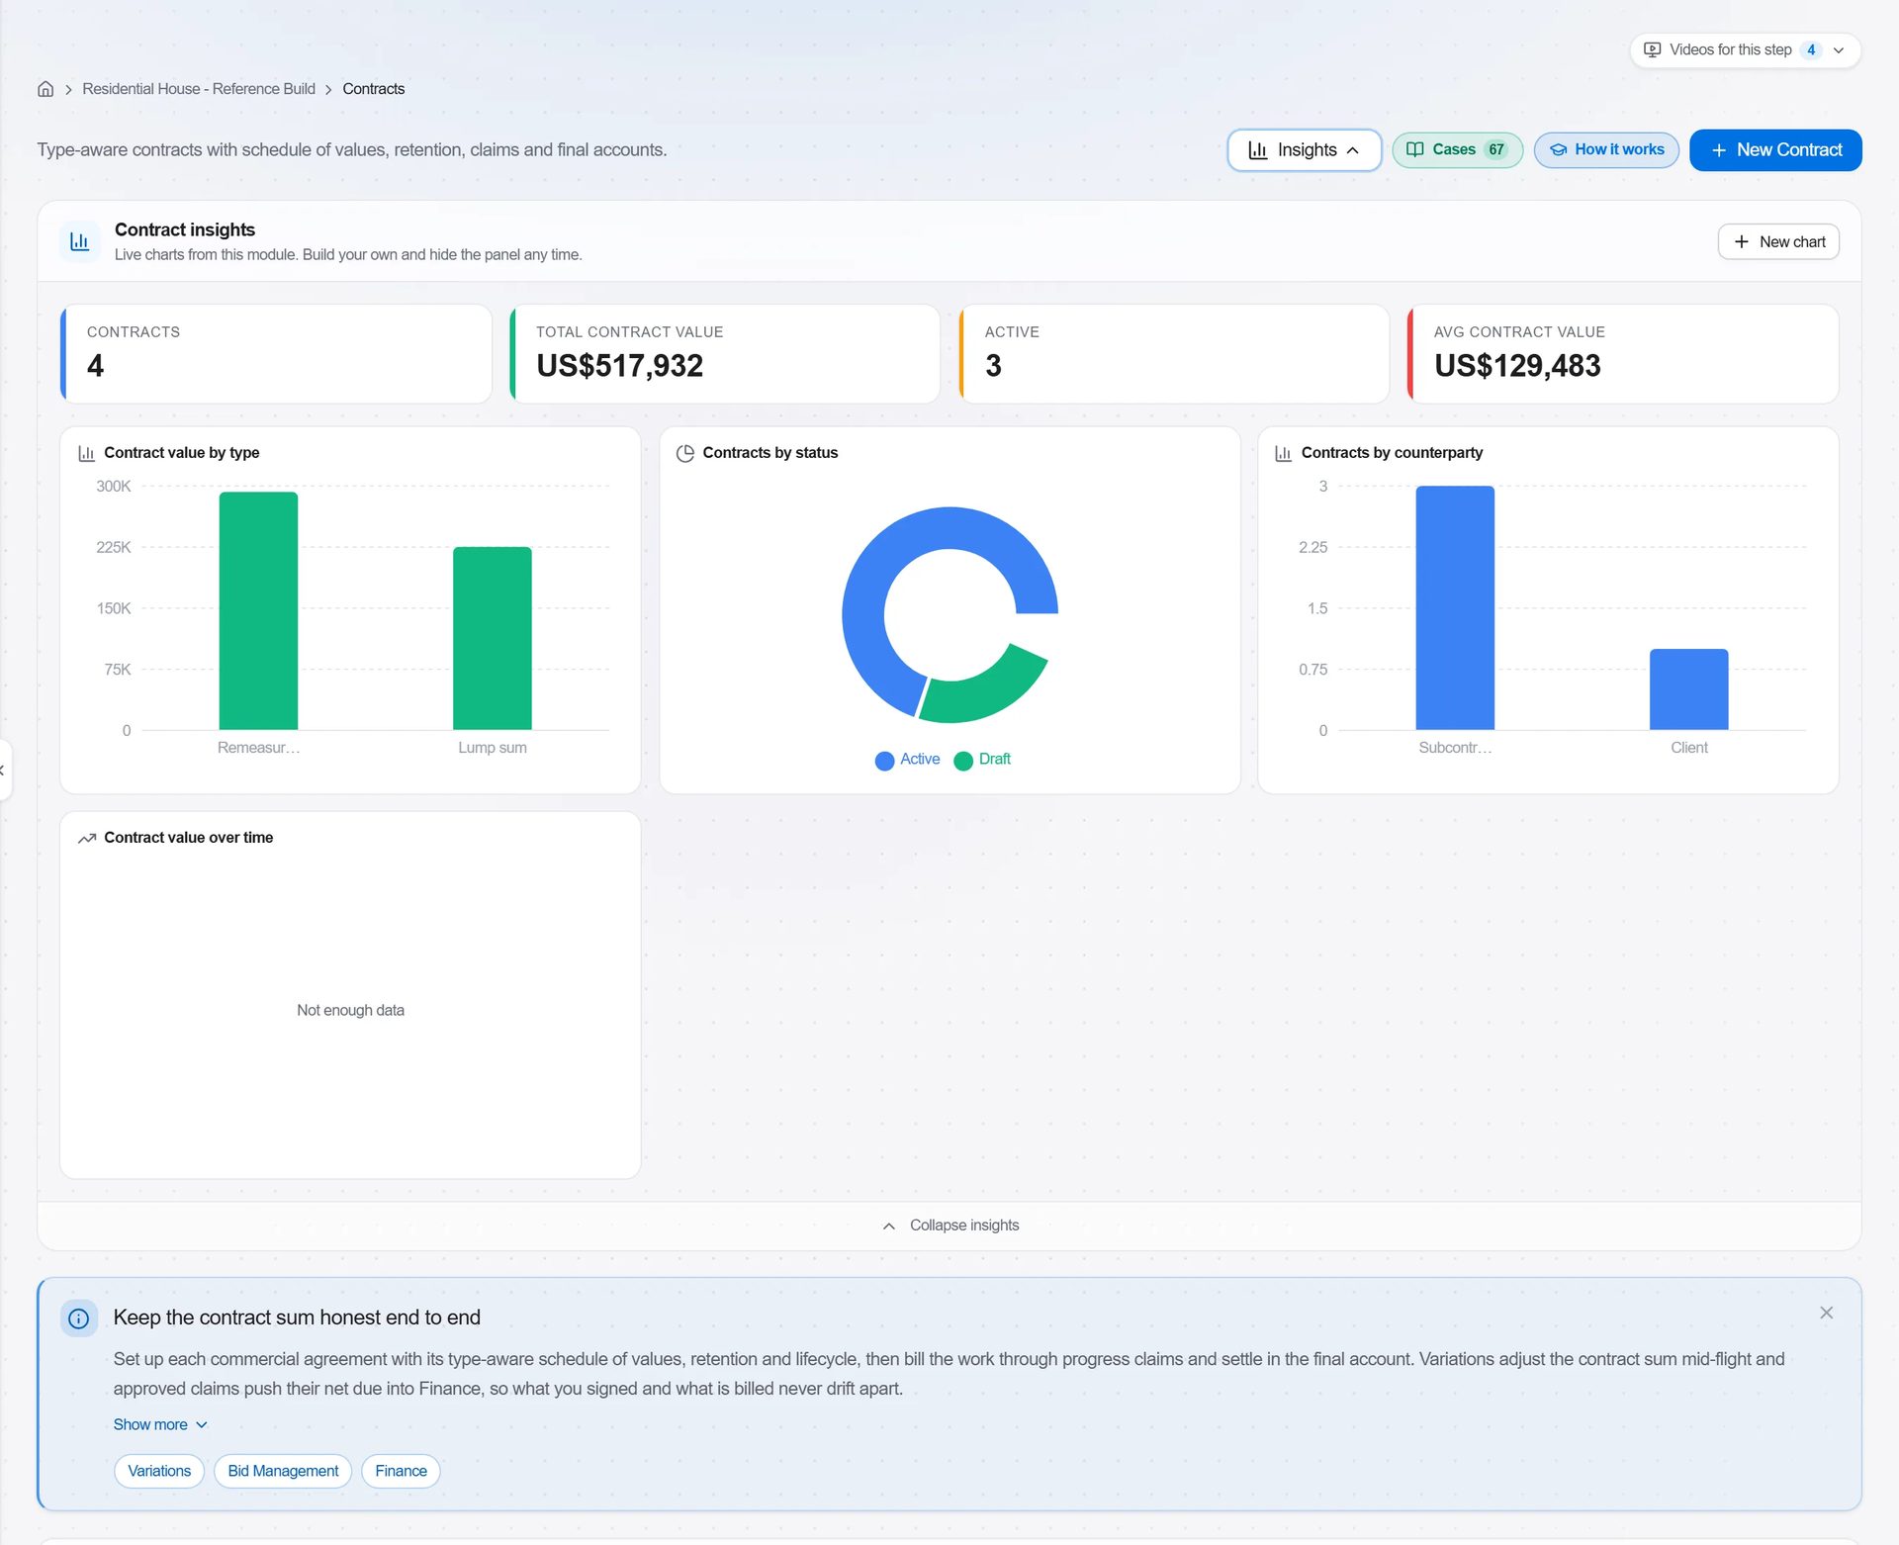
Task: Click the Contract insights chart icon
Action: [x=80, y=241]
